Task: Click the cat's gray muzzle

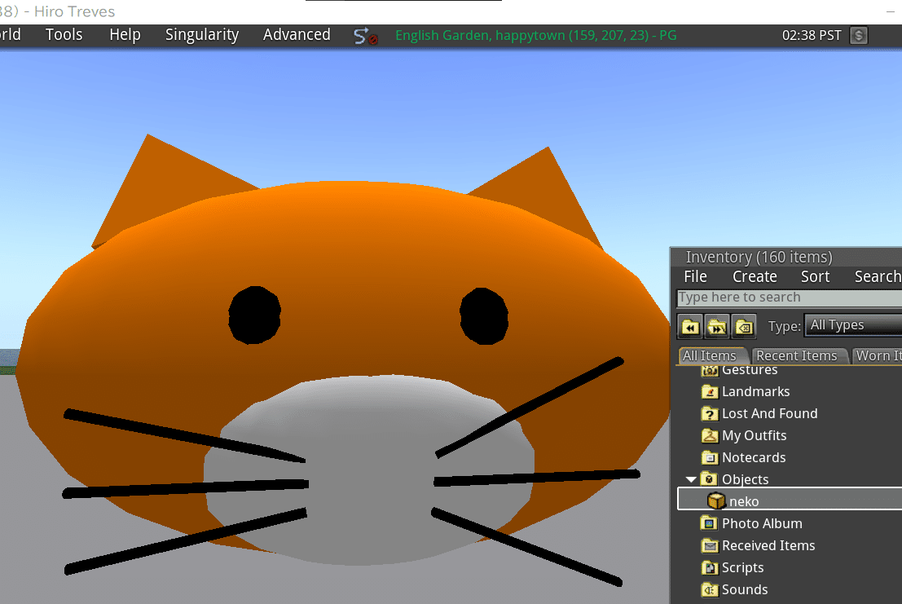Action: (369, 469)
